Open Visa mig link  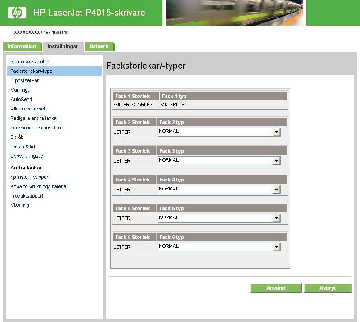(20, 205)
